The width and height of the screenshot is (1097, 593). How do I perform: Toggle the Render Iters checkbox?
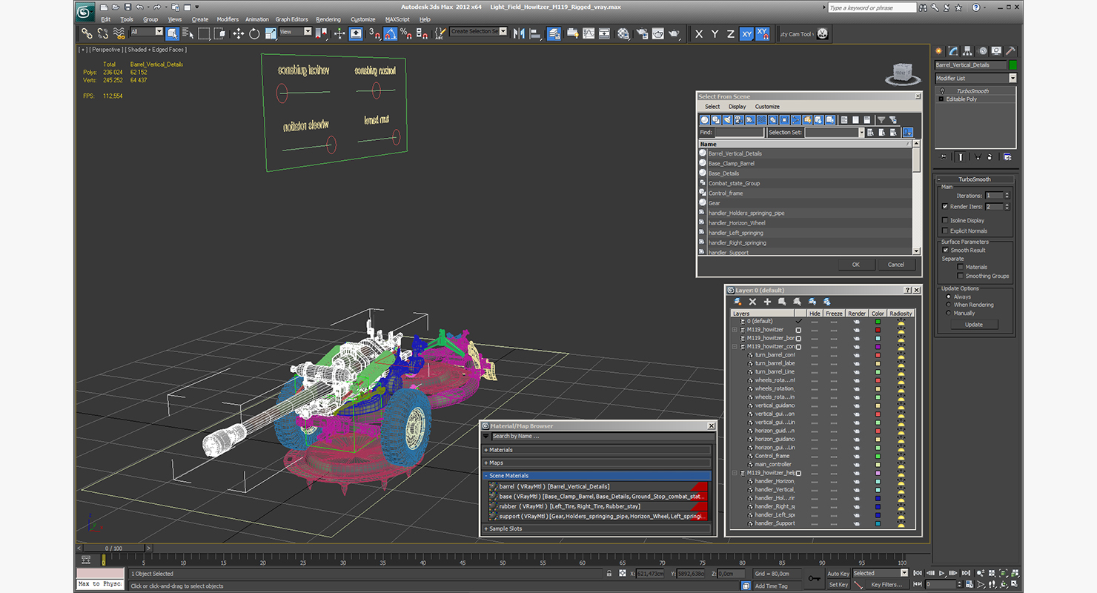point(945,207)
